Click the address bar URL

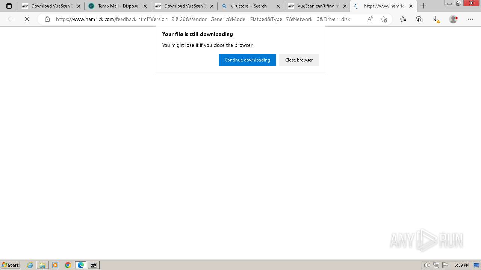click(x=203, y=19)
